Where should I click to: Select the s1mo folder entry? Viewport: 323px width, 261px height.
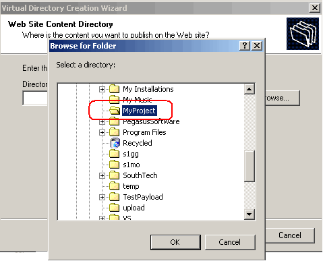tap(131, 165)
